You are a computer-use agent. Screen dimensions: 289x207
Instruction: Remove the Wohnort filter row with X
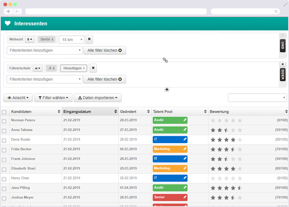tap(90, 39)
